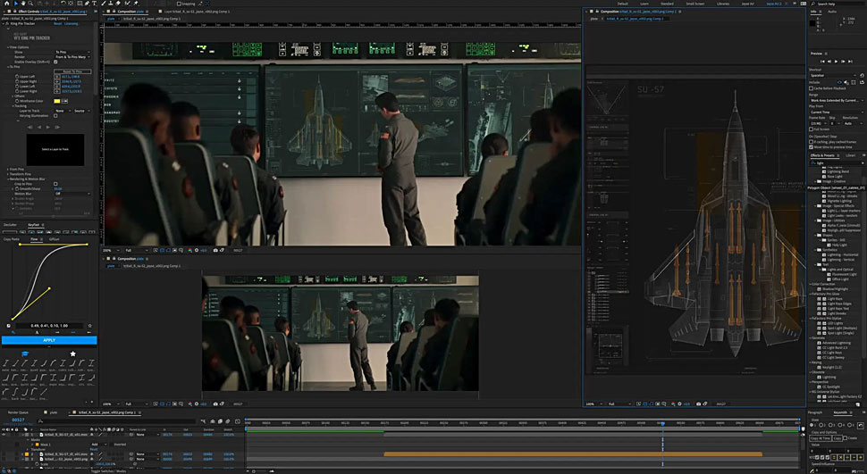Switch to the Small Screen workspace
Image resolution: width=867 pixels, height=474 pixels.
(695, 4)
